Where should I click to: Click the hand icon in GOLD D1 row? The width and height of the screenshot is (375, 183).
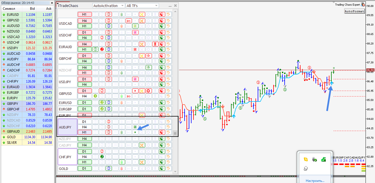(169, 169)
